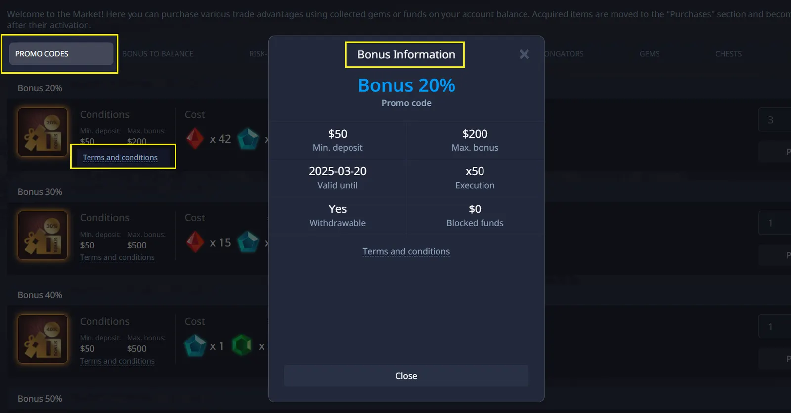
Task: Select the red gem icon in Bonus 30% cost
Action: [195, 242]
